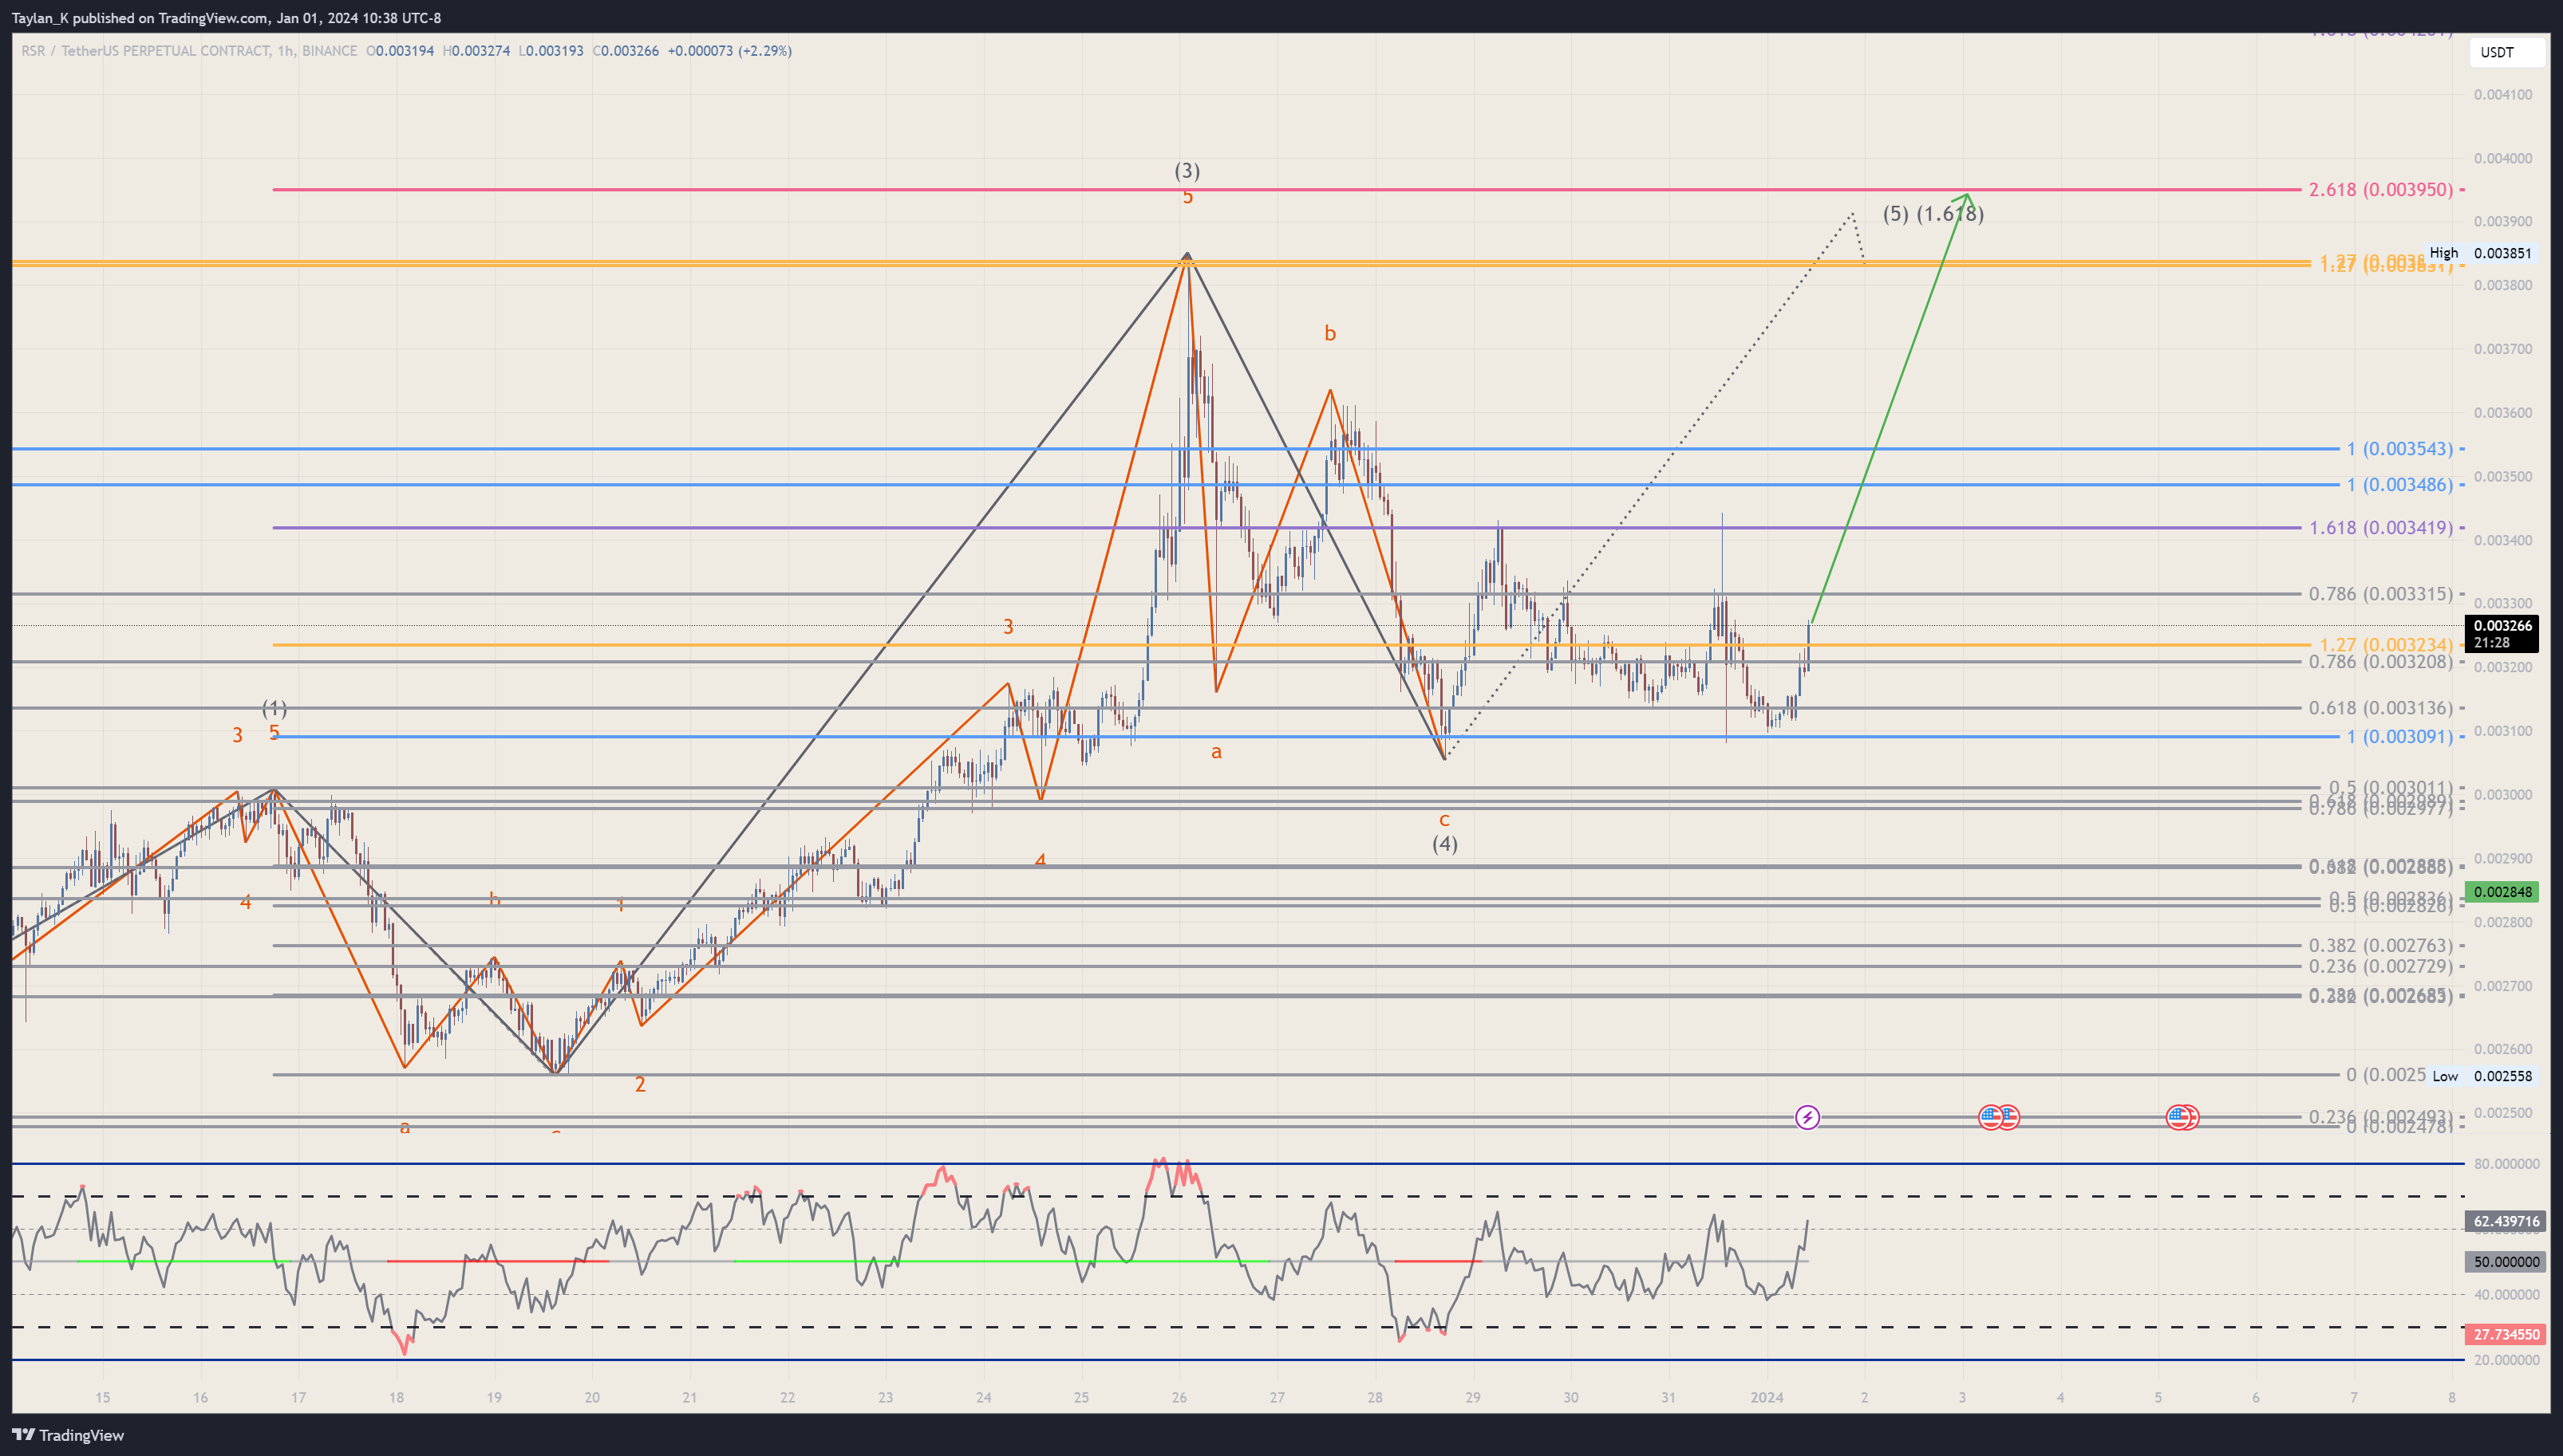Click the 2024 date label on time axis

pyautogui.click(x=1767, y=1398)
